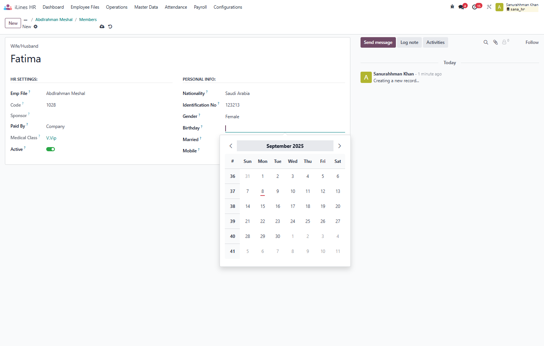Open the Dashboard menu
This screenshot has width=544, height=346.
point(53,7)
